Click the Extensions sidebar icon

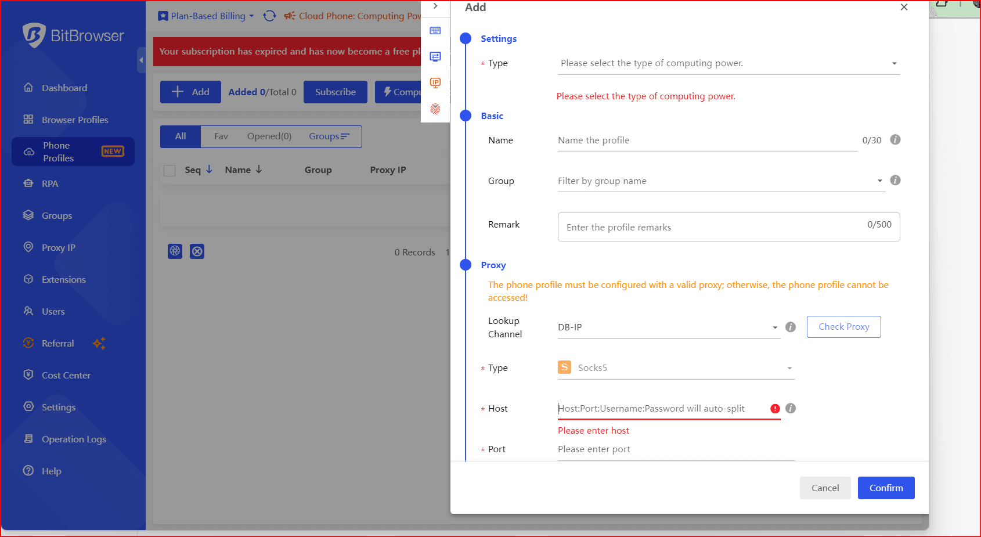(x=28, y=279)
